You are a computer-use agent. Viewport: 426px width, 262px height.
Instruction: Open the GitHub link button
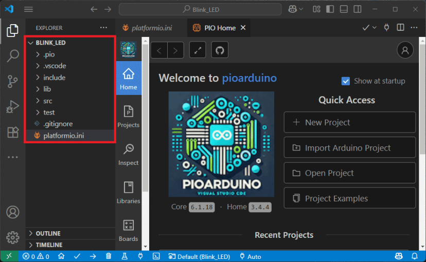pyautogui.click(x=220, y=50)
